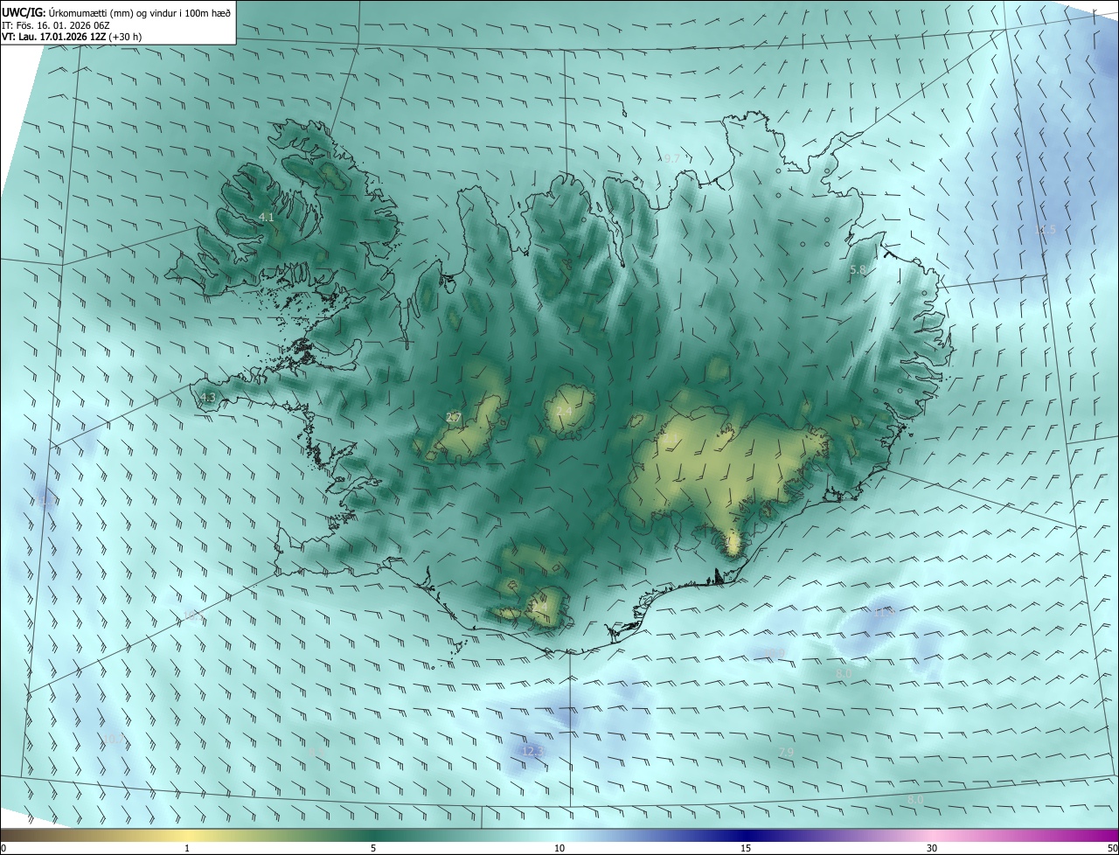Click the '50' tick label on color scale
This screenshot has width=1119, height=855.
[x=1112, y=848]
